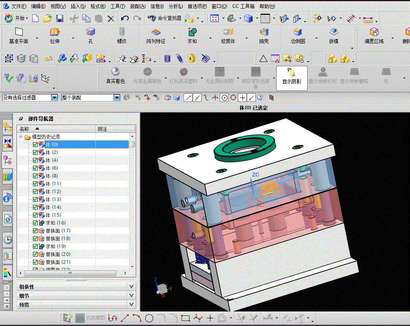
Task: Select the circle sketch tool
Action: click(149, 318)
